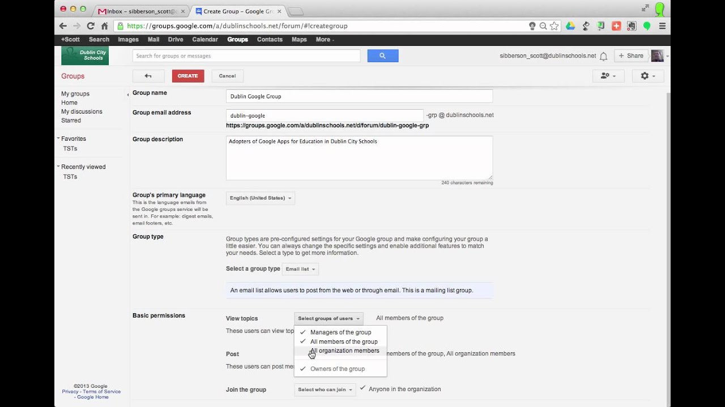Collapse the sidebar with the small arrow
Viewport: 725px width, 407px height.
[127, 94]
